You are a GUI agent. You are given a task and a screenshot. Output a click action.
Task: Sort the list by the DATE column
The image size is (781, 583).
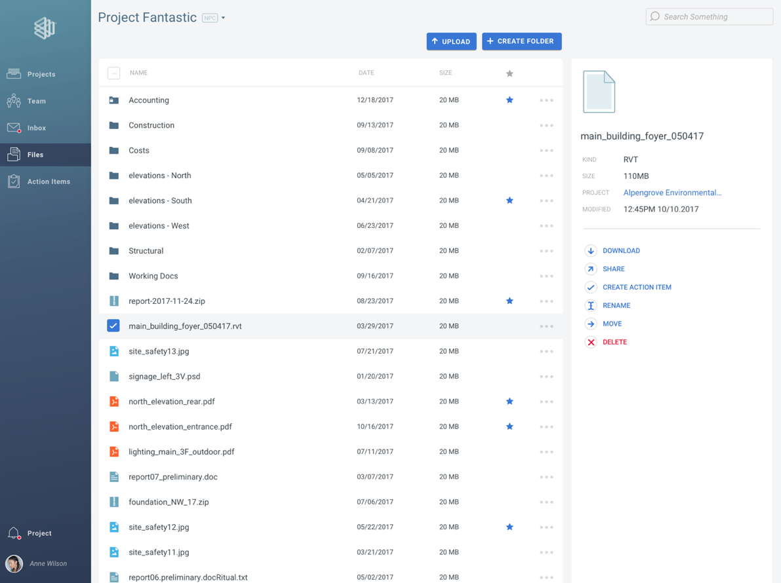(366, 73)
